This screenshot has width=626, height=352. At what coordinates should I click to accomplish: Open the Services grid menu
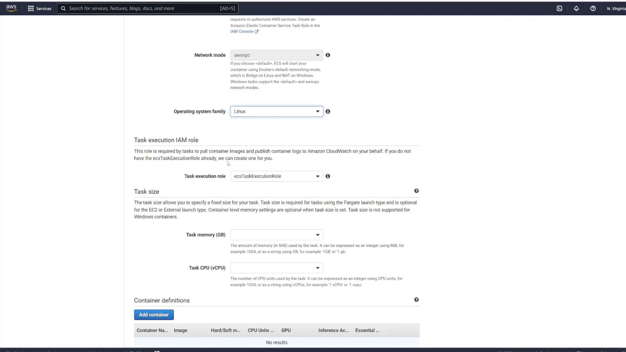coord(39,8)
